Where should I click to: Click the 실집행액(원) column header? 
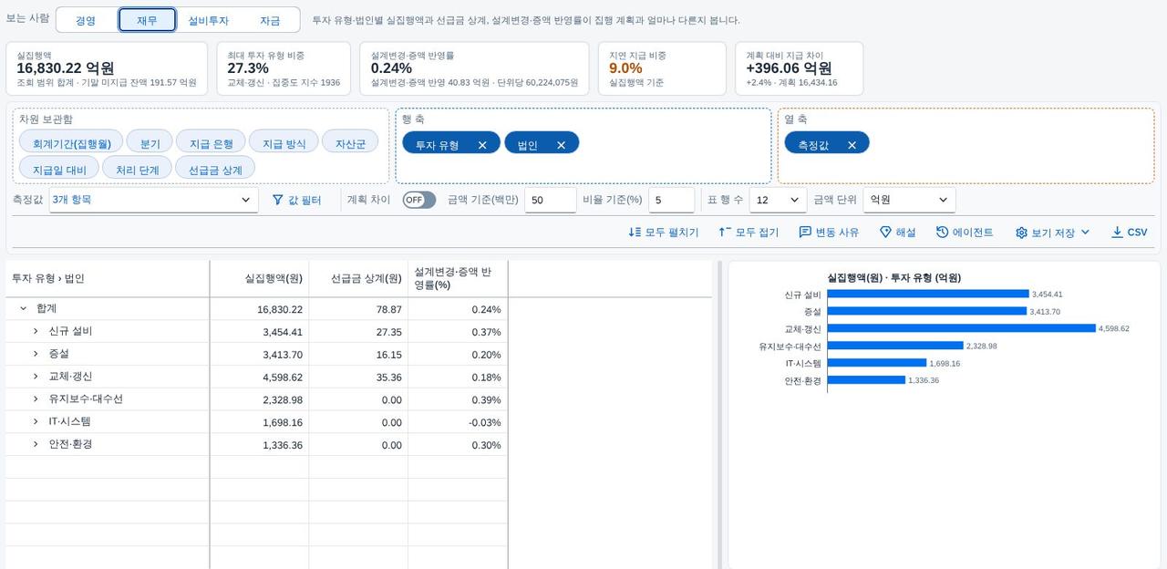pyautogui.click(x=259, y=279)
